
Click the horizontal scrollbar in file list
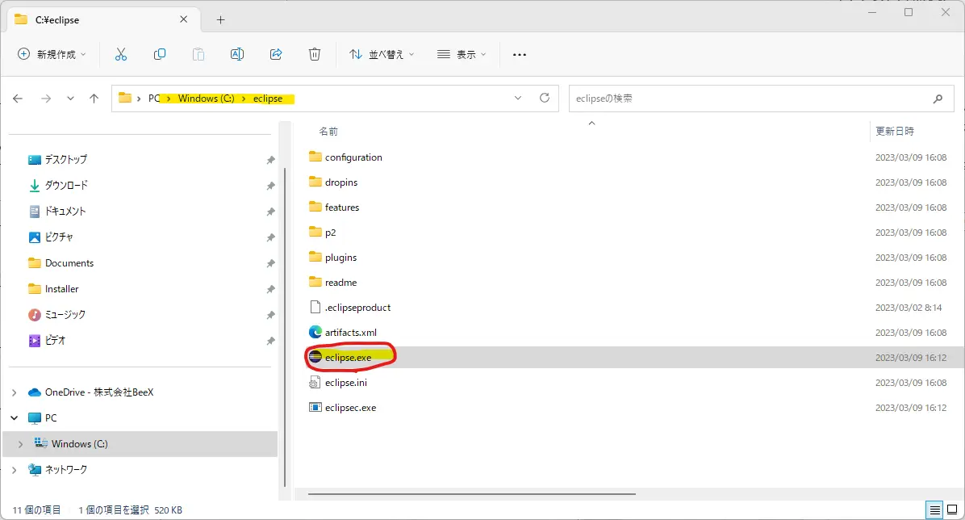(471, 493)
